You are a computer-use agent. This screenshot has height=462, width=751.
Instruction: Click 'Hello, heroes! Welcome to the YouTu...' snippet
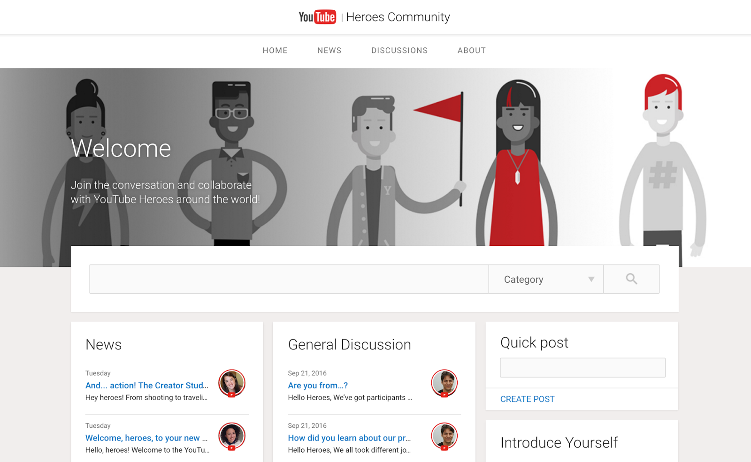point(147,450)
